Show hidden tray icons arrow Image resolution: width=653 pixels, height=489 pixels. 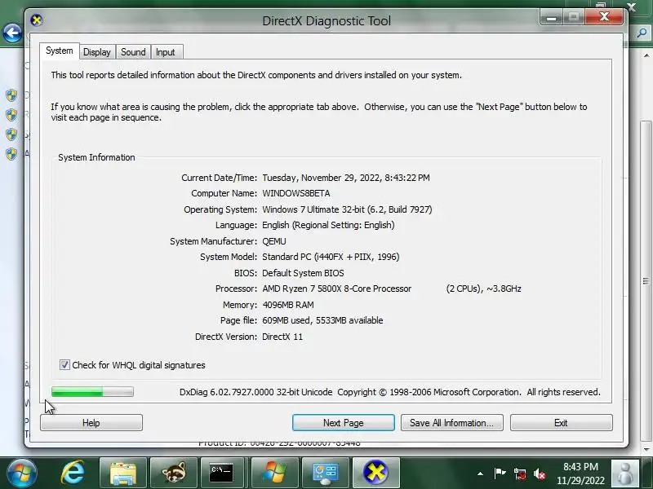click(480, 474)
